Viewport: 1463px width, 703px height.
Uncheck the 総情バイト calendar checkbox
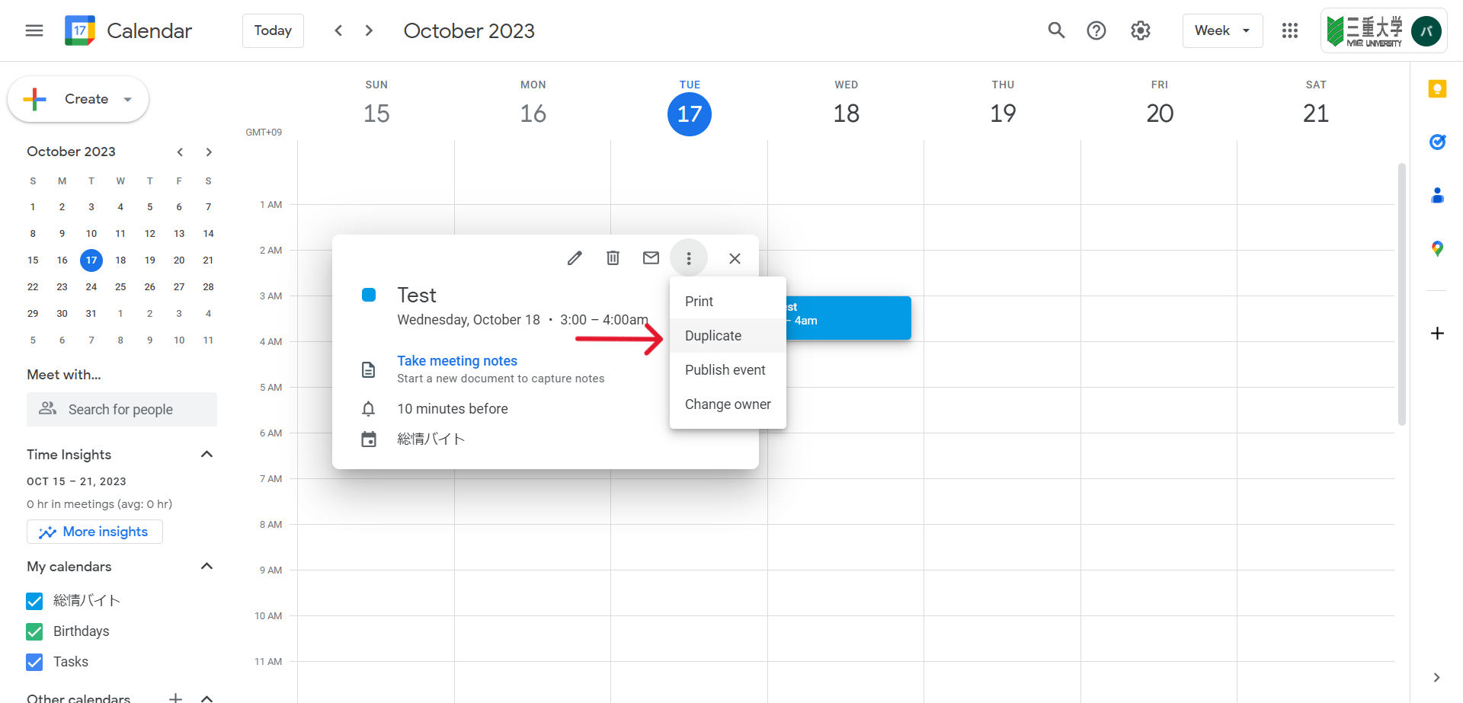(x=34, y=601)
